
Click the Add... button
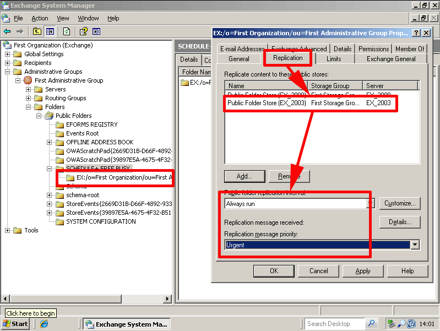pos(245,176)
